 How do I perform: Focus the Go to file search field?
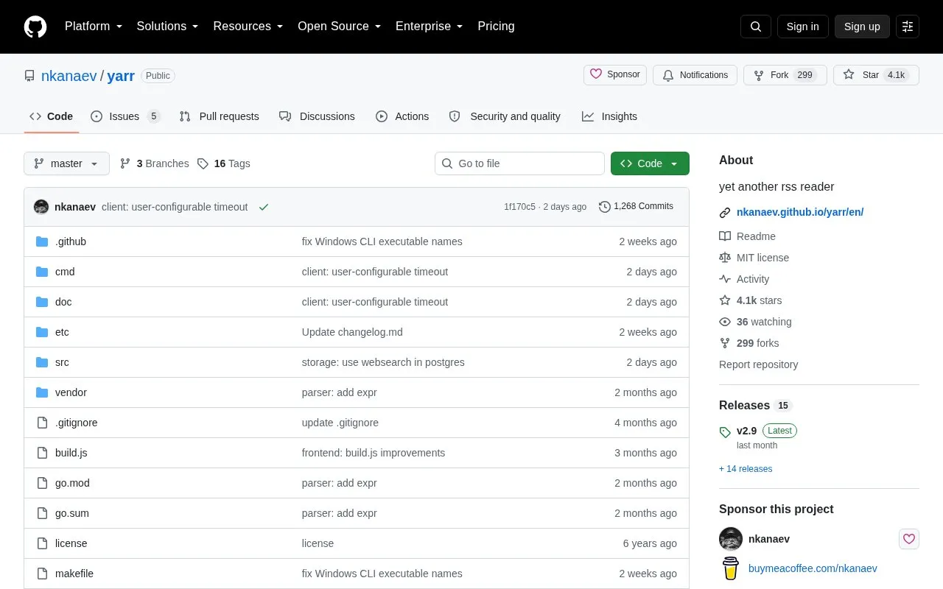519,163
